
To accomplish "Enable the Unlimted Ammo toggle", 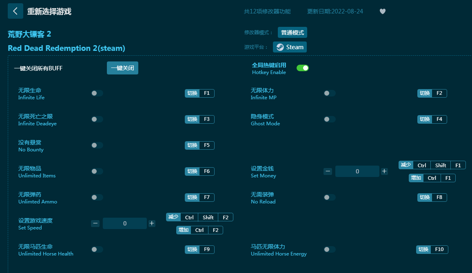I will [x=97, y=197].
